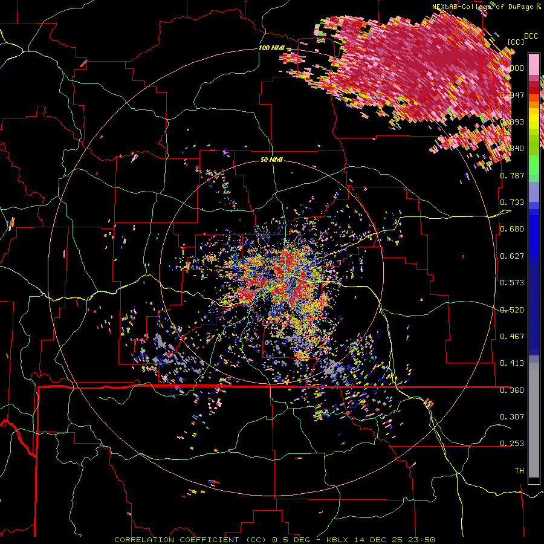Click the 0.680 value on the scale
Screen dimensions: 544x544
(x=512, y=229)
